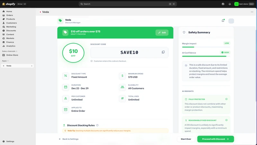This screenshot has height=145, width=257.
Task: Click the Minimum Spend dollar icon
Action: pyautogui.click(x=122, y=76)
